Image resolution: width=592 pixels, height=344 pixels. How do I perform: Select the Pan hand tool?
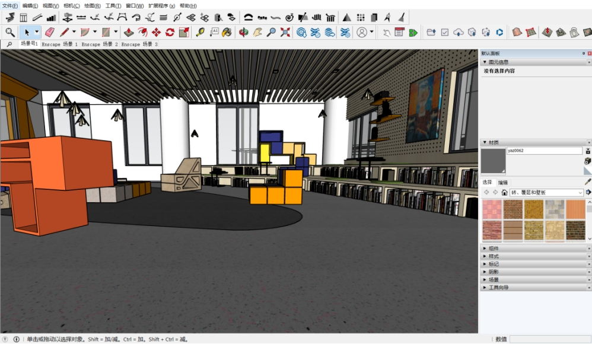257,32
